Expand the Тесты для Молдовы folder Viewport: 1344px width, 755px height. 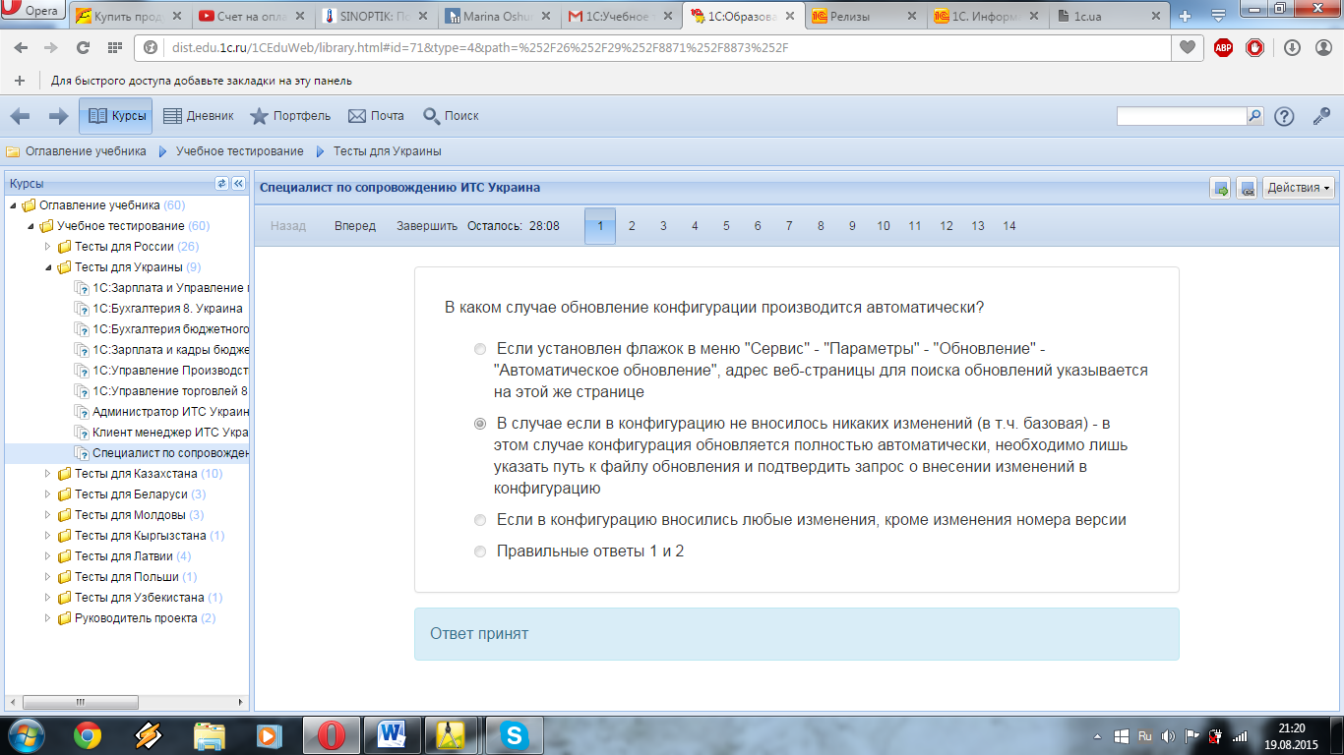(49, 515)
